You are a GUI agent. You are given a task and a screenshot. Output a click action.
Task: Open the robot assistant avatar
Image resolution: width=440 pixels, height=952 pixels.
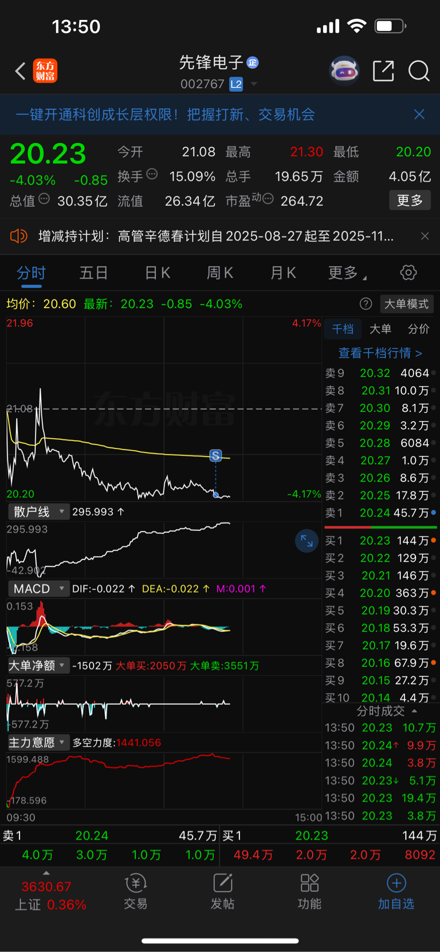[344, 71]
